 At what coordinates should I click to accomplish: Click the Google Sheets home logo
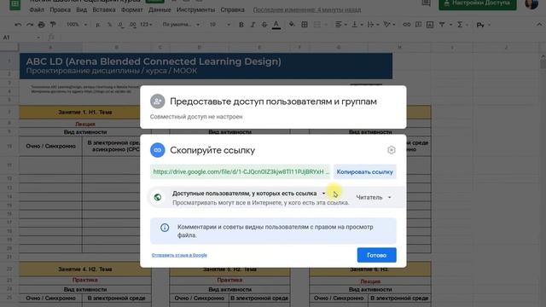(15, 4)
